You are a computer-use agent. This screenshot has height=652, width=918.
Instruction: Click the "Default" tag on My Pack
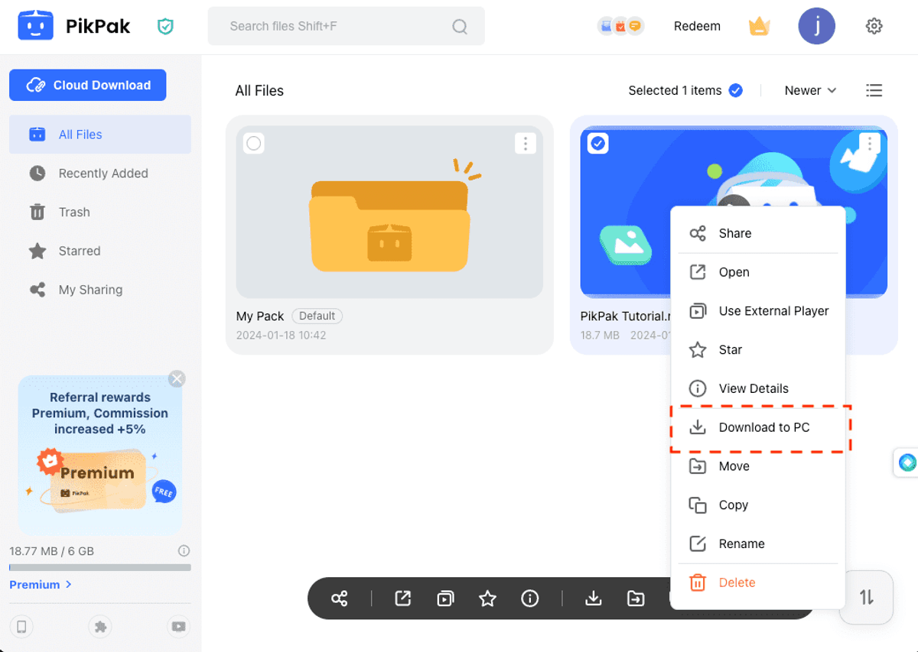[x=317, y=316]
